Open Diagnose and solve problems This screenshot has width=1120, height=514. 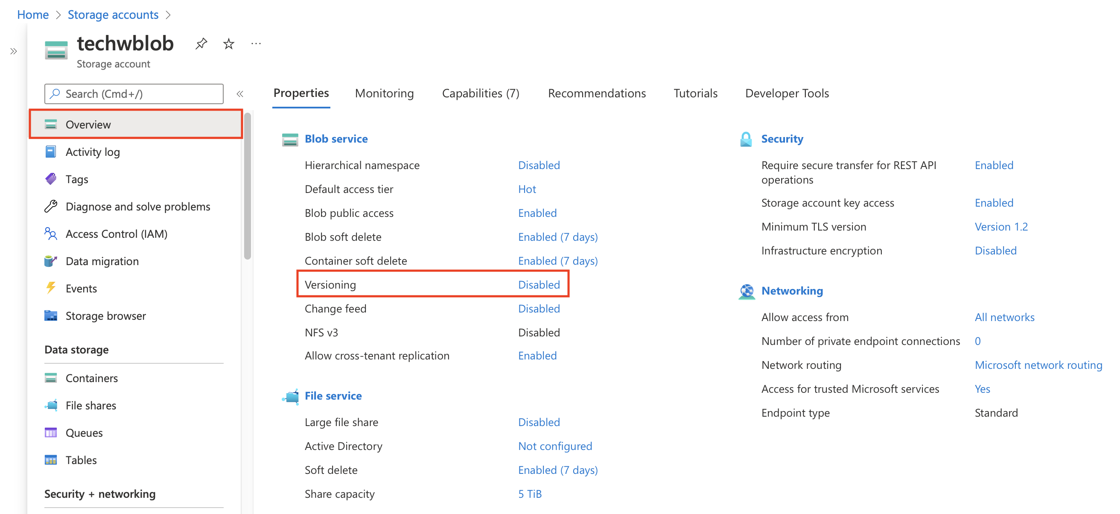[137, 207]
